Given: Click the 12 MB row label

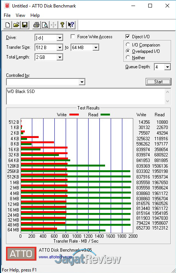Looking at the screenshot, I should coord(13,204).
